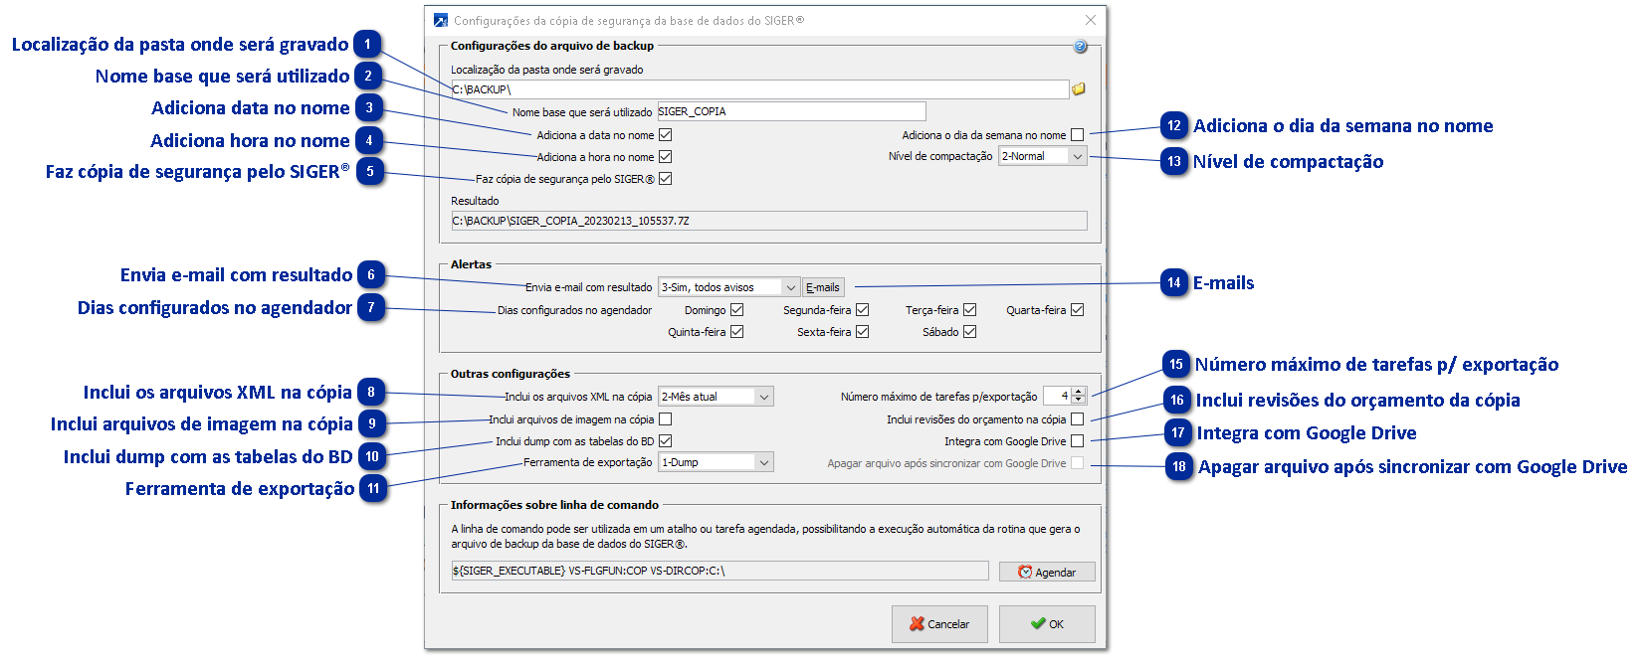Open 'Inclui os arquivos XML na cópia' dropdown
Screen dimensions: 1644x665
point(717,397)
